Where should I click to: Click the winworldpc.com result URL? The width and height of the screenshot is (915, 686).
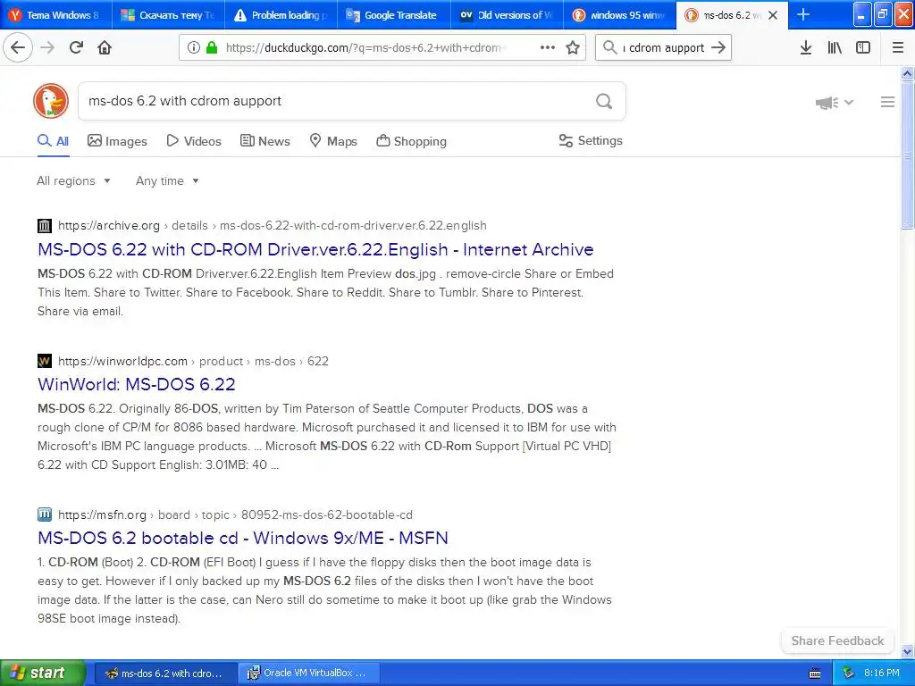193,361
